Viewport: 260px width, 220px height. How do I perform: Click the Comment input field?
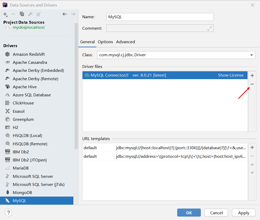160,28
